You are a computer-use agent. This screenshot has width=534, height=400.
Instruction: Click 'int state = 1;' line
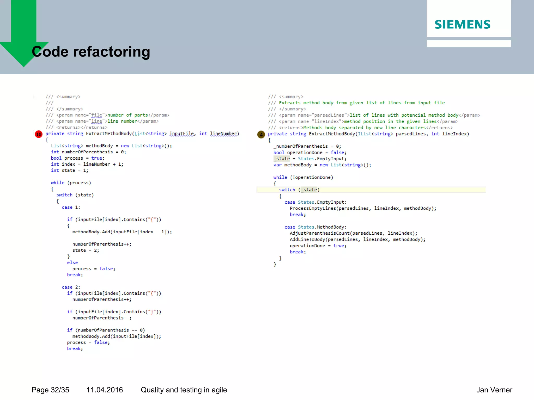pos(70,170)
